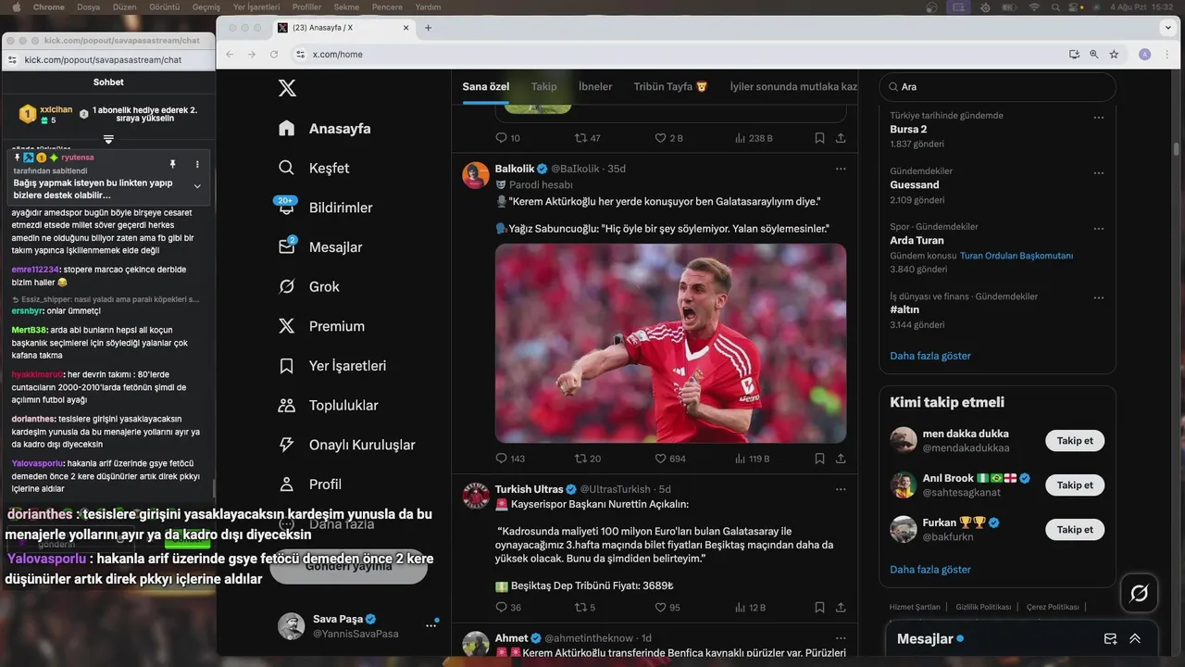The height and width of the screenshot is (667, 1185).
Task: Open the Turan Orduları Başkomutanı link
Action: [x=1017, y=256]
